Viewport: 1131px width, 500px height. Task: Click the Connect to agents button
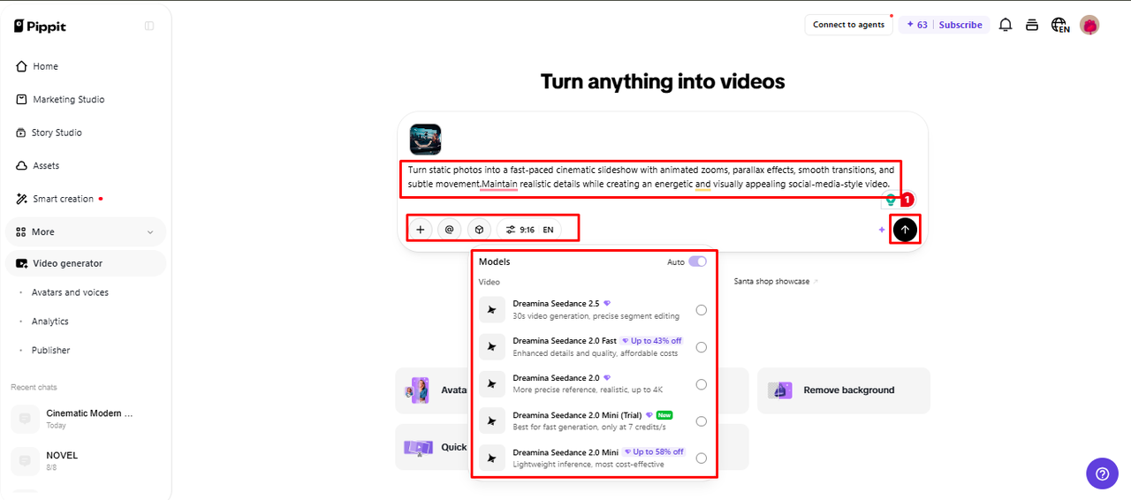[848, 25]
